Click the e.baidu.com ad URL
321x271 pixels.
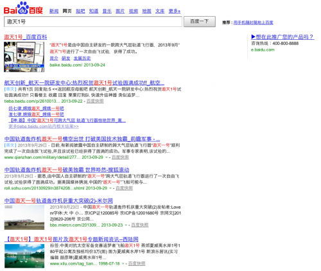coord(263,50)
